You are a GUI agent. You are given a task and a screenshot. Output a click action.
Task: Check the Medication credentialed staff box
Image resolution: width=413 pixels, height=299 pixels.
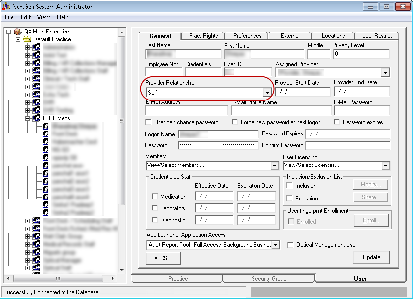(x=155, y=196)
